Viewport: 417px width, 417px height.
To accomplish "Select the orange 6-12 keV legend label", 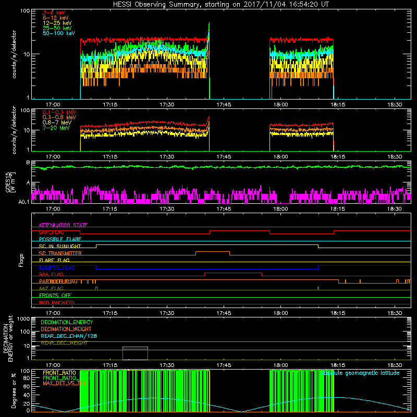I will 56,18.
